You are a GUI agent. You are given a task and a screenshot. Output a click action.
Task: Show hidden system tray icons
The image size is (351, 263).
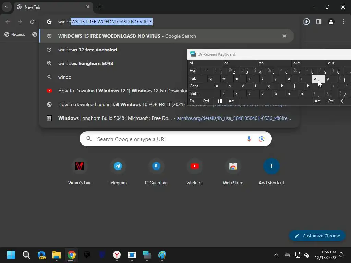[276, 255]
